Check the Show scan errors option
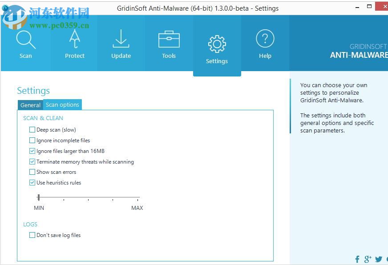Viewport: 388px width, 265px height. pyautogui.click(x=32, y=172)
